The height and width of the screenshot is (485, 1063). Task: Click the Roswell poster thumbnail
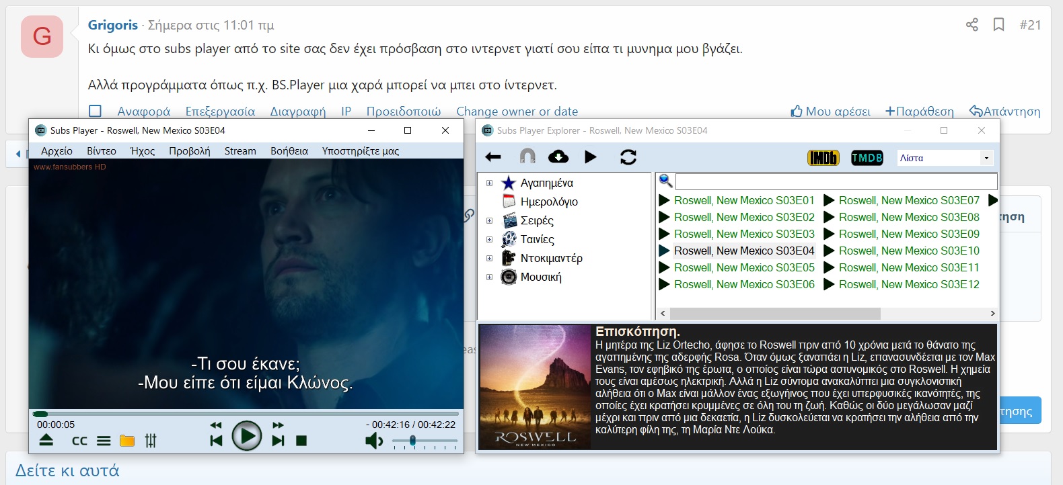point(535,387)
